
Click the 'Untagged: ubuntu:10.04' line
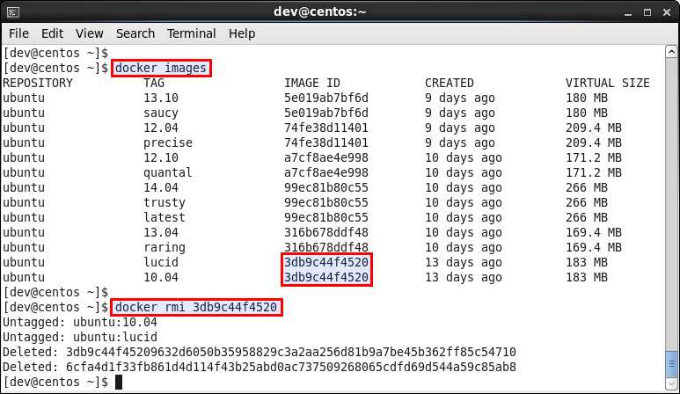pos(80,323)
